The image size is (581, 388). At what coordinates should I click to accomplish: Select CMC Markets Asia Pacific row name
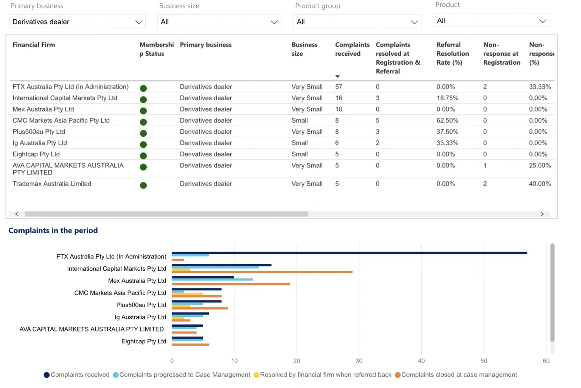pyautogui.click(x=61, y=120)
